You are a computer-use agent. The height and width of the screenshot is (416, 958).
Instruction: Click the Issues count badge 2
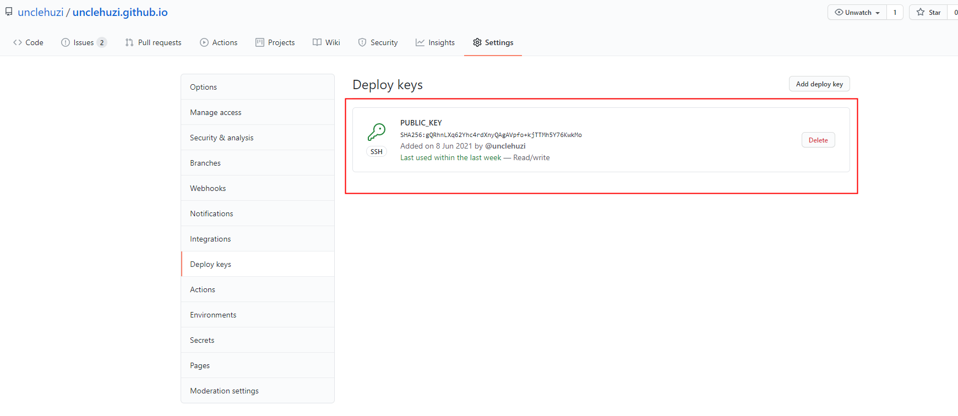point(102,42)
